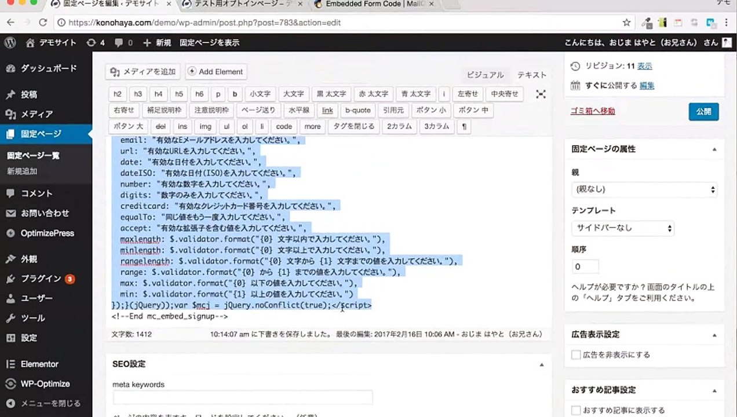Click the 赤 太文字 quicktag button
The image size is (737, 417).
coord(373,94)
